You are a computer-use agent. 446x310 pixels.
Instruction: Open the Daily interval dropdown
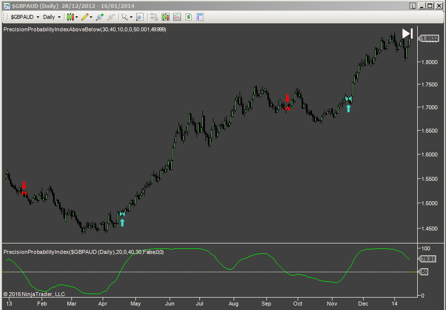pos(52,17)
